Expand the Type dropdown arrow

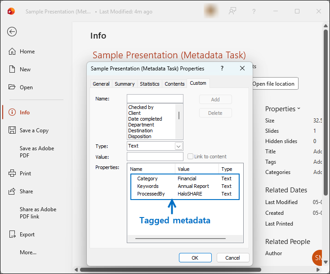[178, 146]
